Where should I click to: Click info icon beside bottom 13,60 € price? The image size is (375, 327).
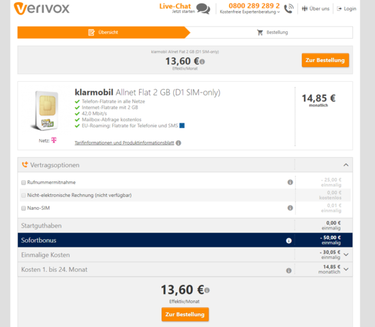(207, 290)
